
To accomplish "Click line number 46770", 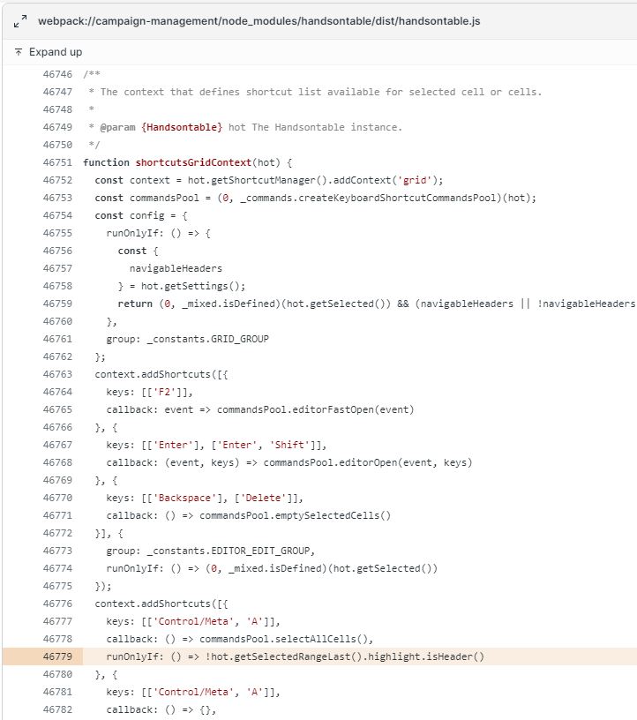I will pyautogui.click(x=58, y=498).
